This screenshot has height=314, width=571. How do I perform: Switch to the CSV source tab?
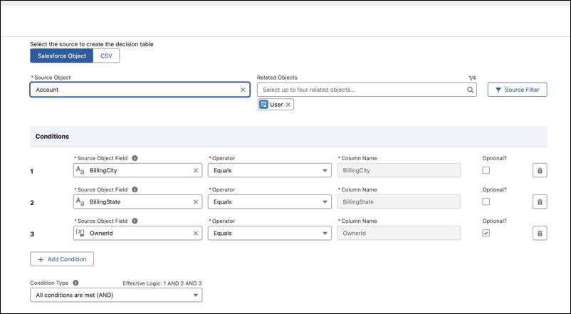pyautogui.click(x=106, y=56)
